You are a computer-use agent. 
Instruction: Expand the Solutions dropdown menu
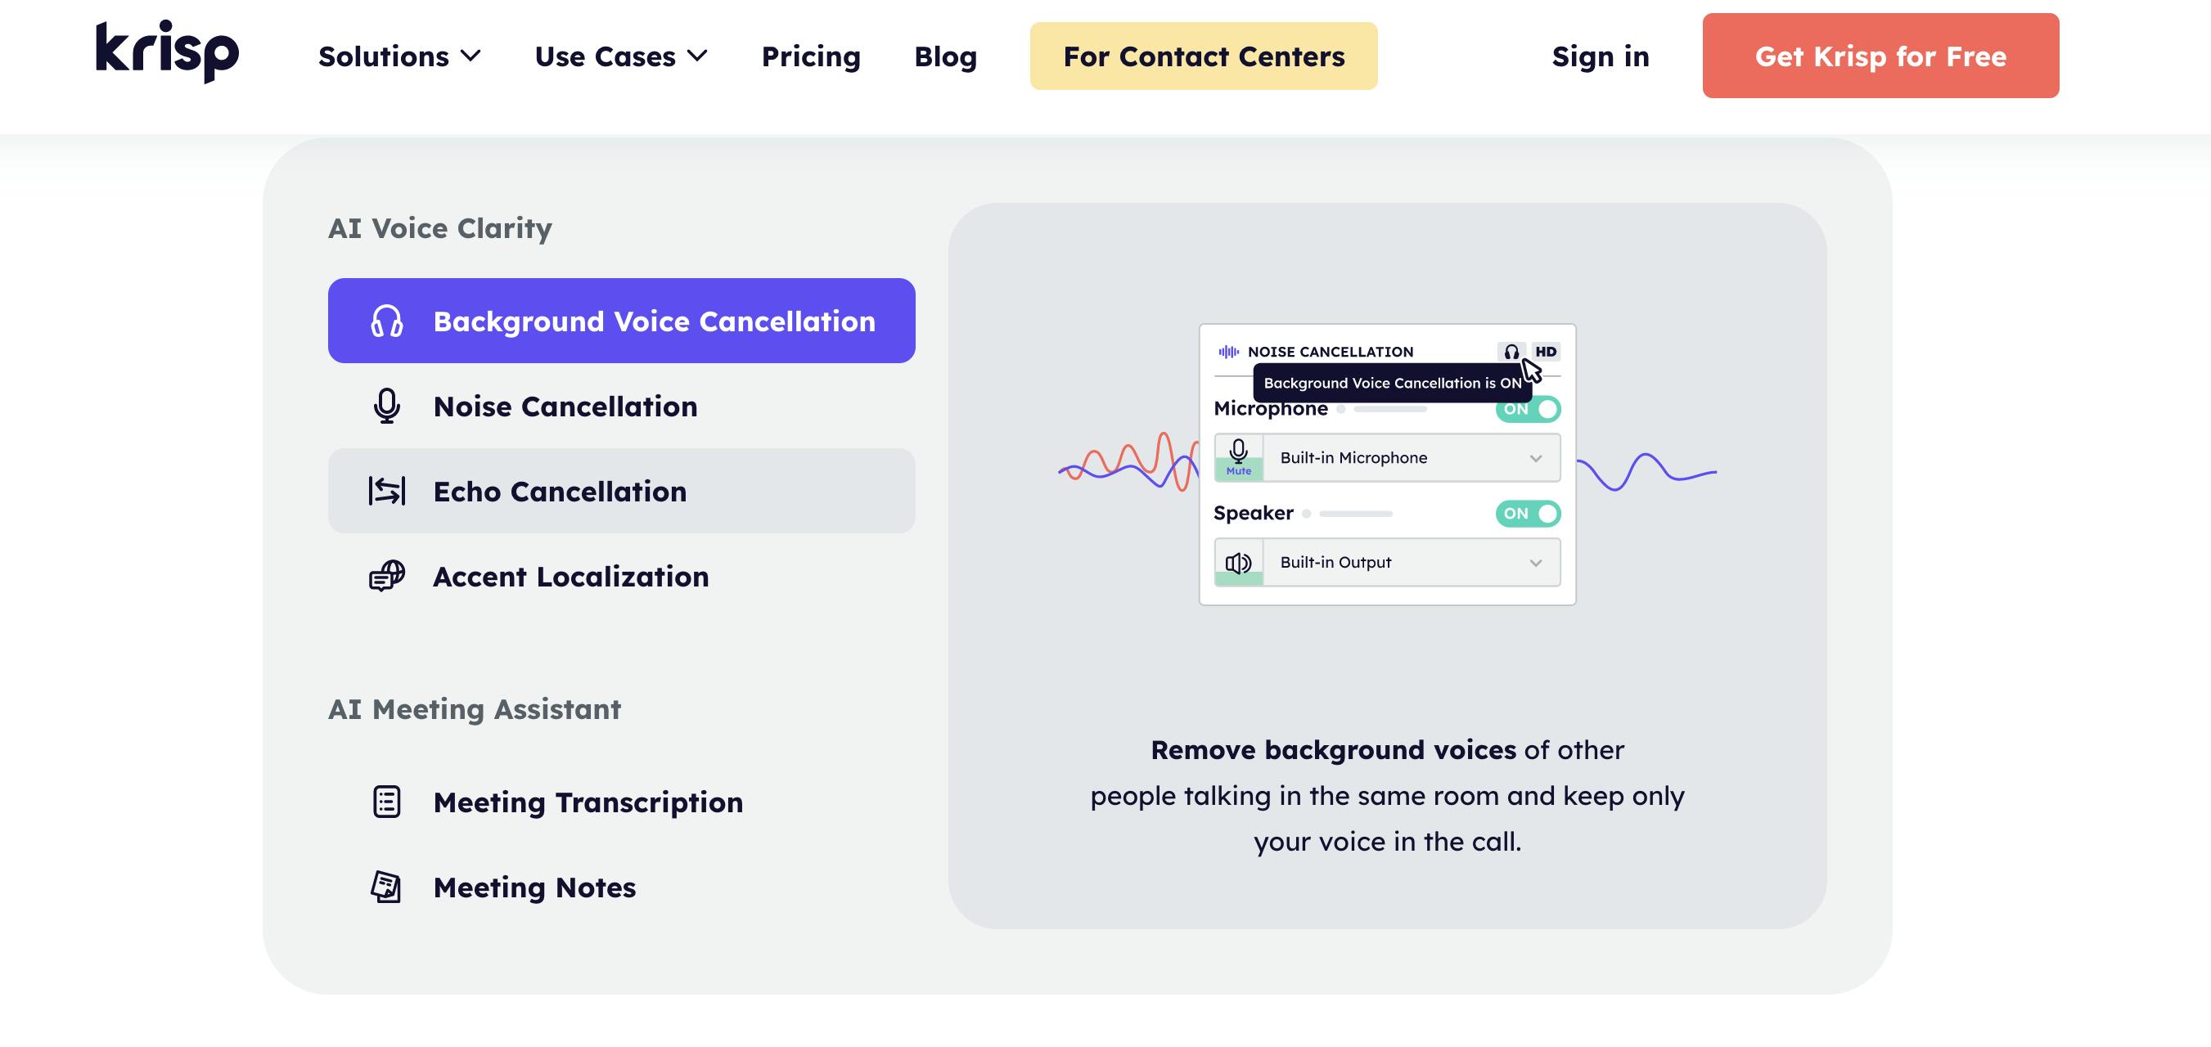[x=399, y=56]
